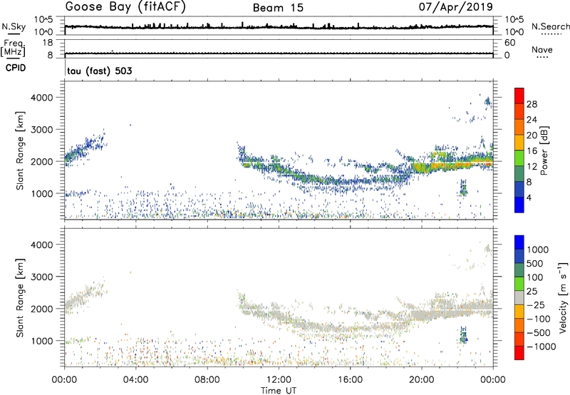Click the '16:00' time tick label
The image size is (570, 395).
[350, 380]
